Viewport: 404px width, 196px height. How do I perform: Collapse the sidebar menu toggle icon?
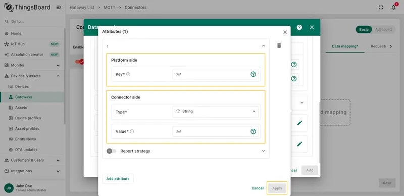59,8
